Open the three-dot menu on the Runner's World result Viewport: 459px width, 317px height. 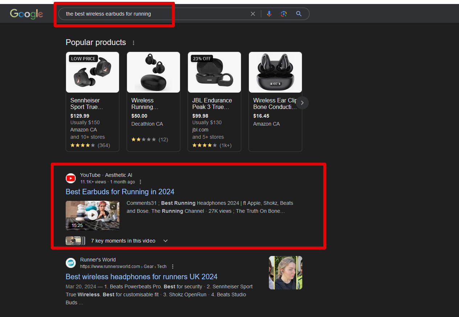[x=173, y=266]
